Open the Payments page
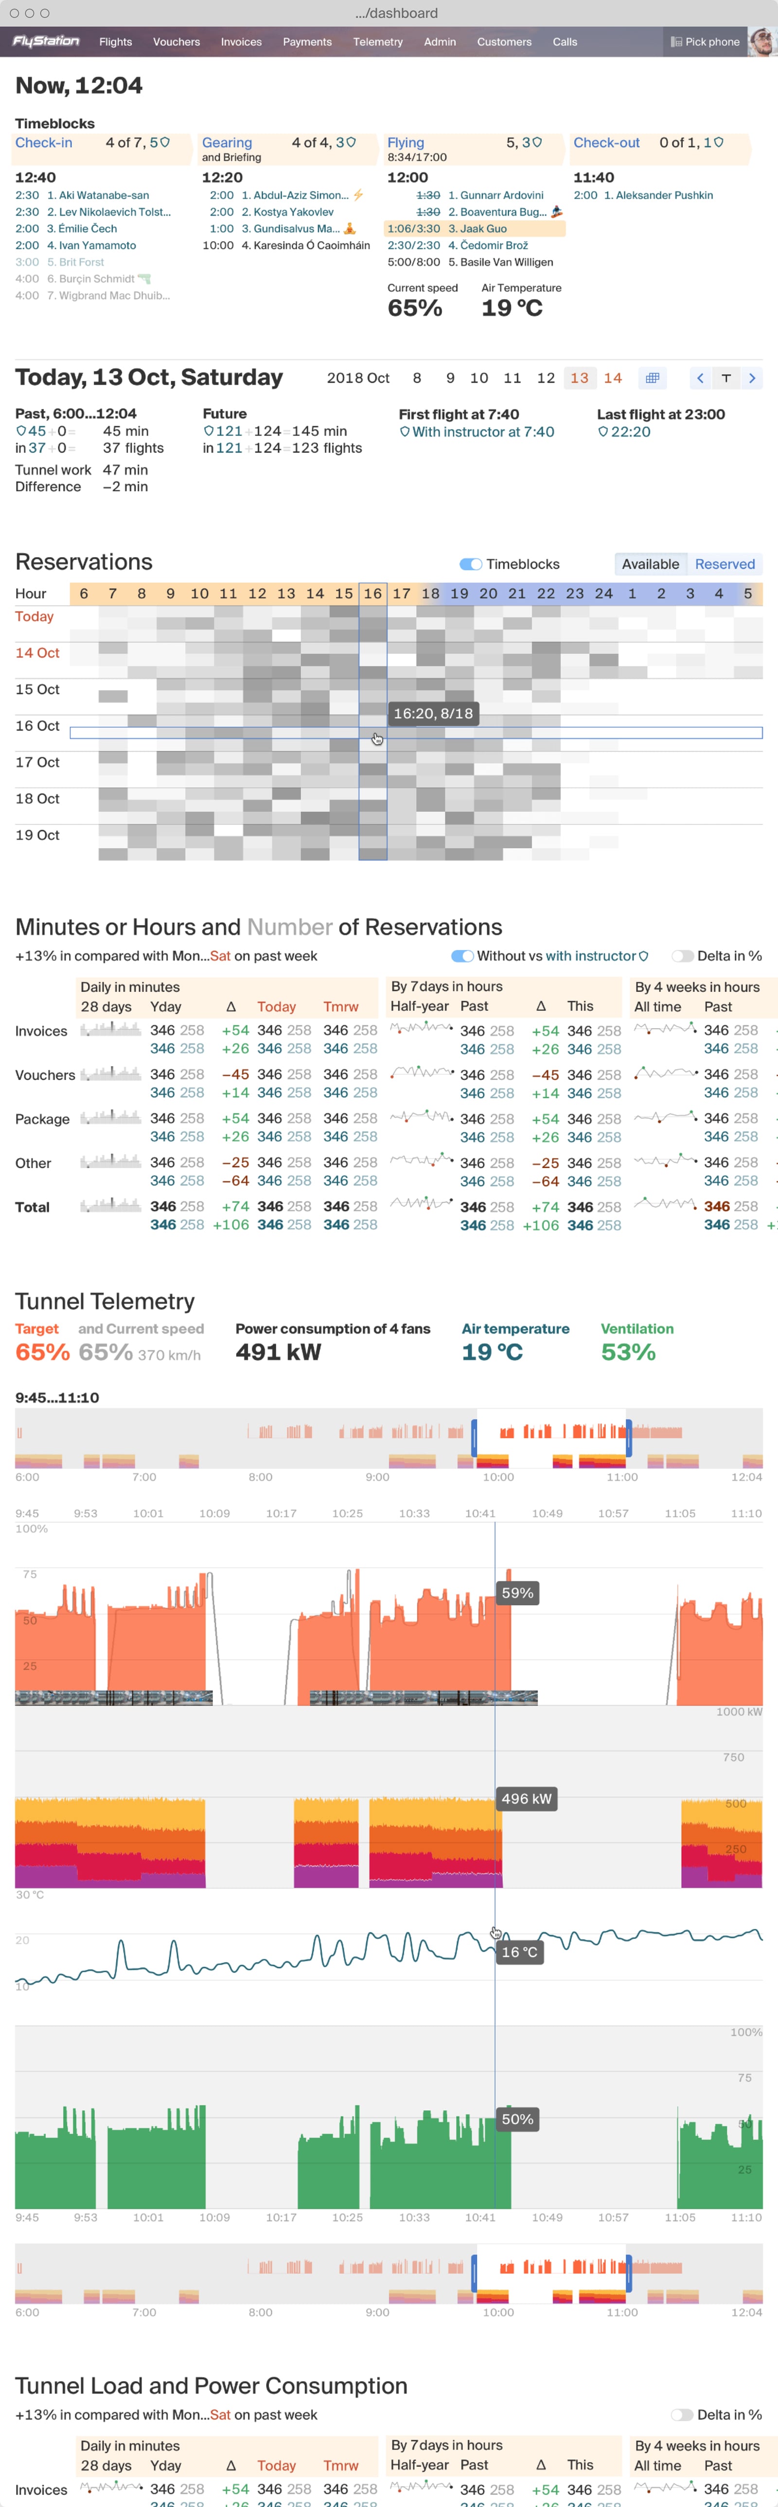The width and height of the screenshot is (778, 2507). pos(307,42)
